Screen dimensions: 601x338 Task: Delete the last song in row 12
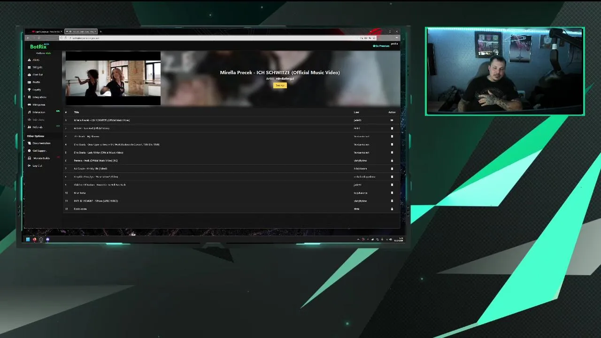point(392,209)
